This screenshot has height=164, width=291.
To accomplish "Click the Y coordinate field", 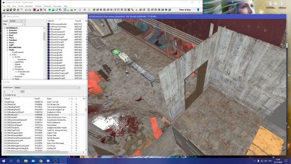I will [16, 92].
